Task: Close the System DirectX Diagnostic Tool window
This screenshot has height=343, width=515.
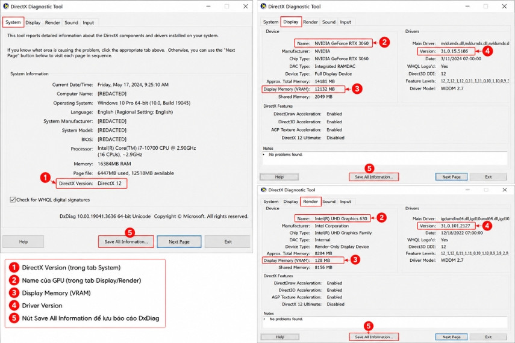Action: click(x=245, y=6)
